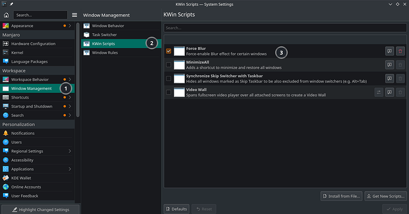409x214 pixels.
Task: Uncheck the Force Blur script checkbox
Action: click(x=168, y=51)
